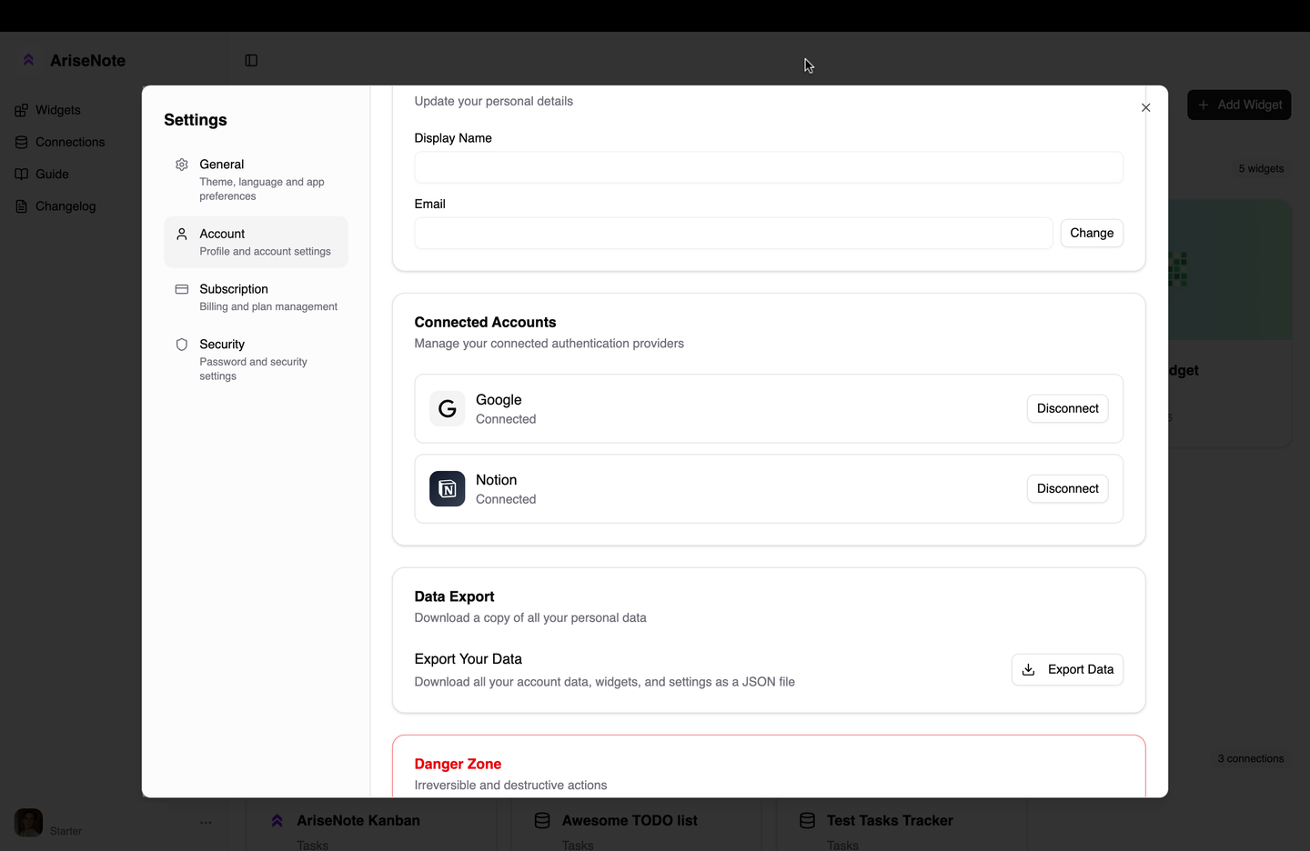The height and width of the screenshot is (851, 1310).
Task: Focus the Email input field
Action: pyautogui.click(x=733, y=233)
